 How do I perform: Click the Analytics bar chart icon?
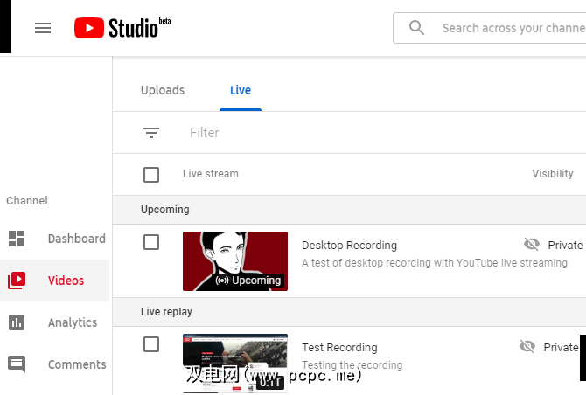tap(17, 322)
